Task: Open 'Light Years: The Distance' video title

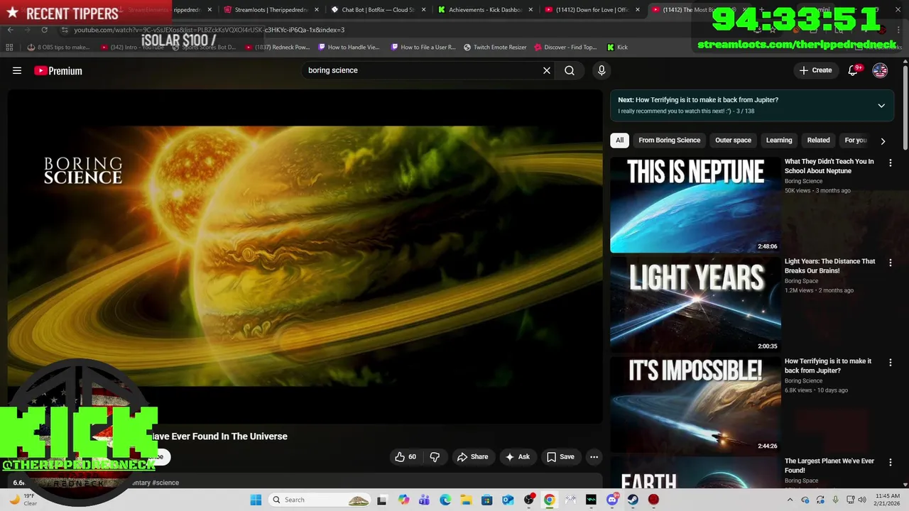Action: point(829,266)
